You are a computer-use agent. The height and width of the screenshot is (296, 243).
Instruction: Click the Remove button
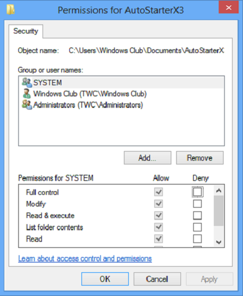200,158
